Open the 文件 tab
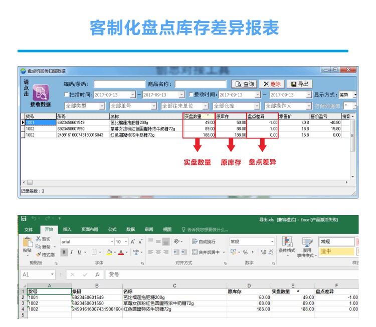Image resolution: width=376 pixels, height=327 pixels. coord(29,229)
